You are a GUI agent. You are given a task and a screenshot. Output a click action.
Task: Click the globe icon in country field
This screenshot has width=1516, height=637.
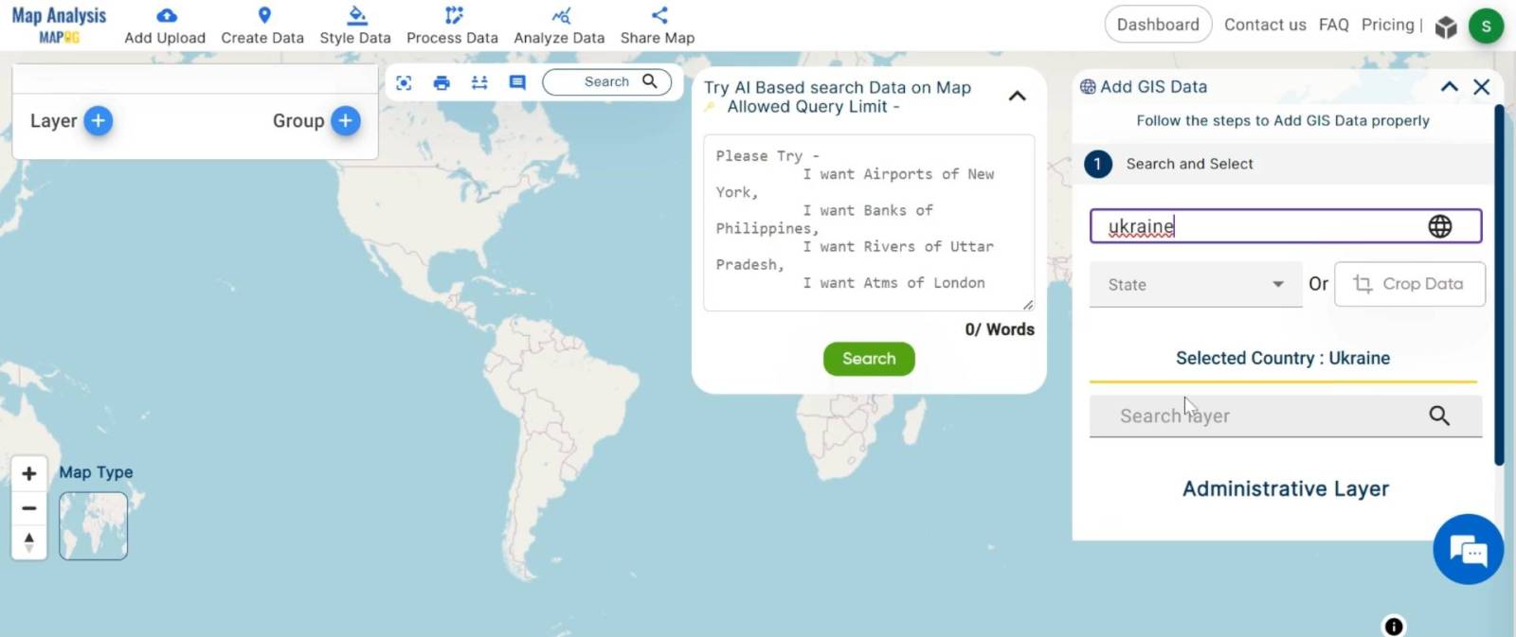tap(1439, 226)
